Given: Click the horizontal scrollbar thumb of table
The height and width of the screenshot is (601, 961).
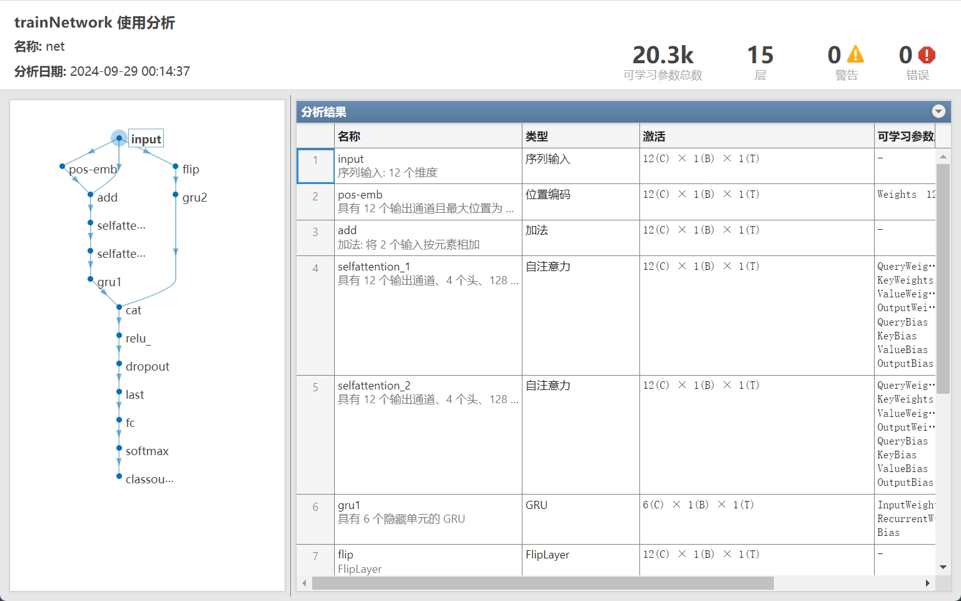Looking at the screenshot, I should click(543, 583).
